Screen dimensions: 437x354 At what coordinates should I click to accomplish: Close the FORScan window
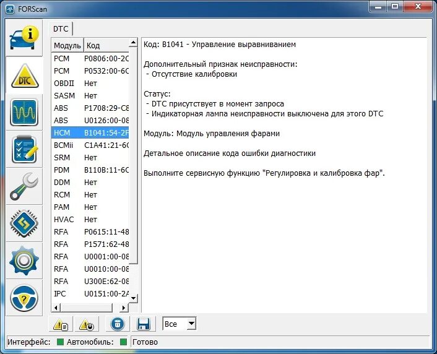coord(418,7)
